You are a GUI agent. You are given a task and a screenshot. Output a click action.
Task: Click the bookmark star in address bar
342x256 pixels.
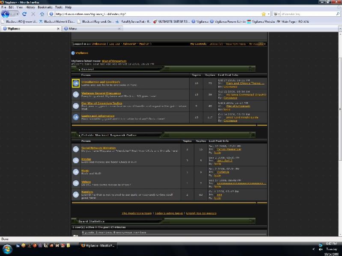point(263,14)
